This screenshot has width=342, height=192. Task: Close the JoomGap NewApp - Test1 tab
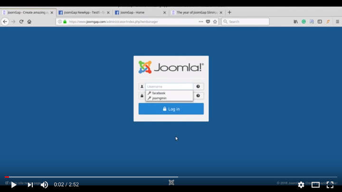pos(108,13)
